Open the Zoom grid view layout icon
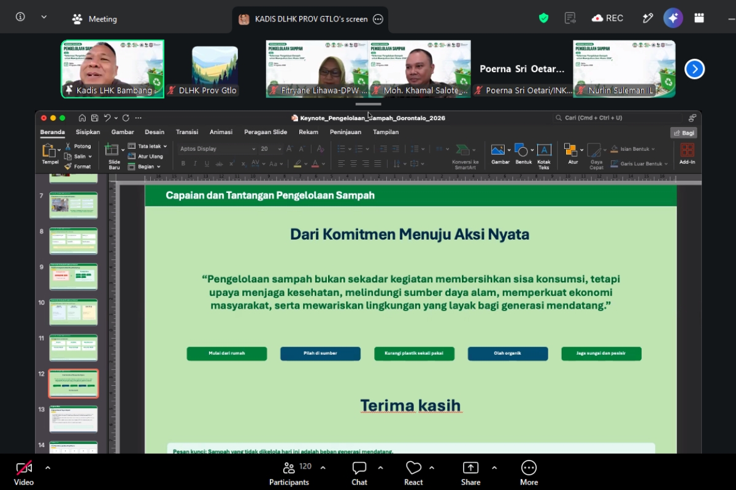Viewport: 736px width, 490px height. 699,18
